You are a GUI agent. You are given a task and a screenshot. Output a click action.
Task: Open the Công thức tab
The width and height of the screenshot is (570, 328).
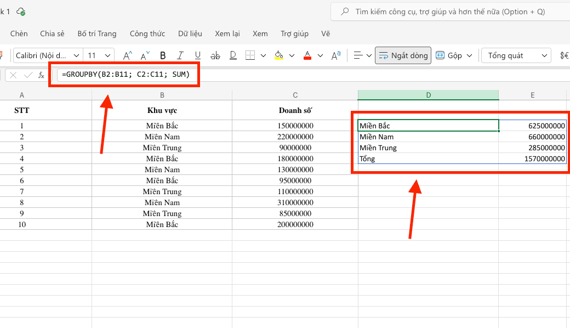point(147,34)
